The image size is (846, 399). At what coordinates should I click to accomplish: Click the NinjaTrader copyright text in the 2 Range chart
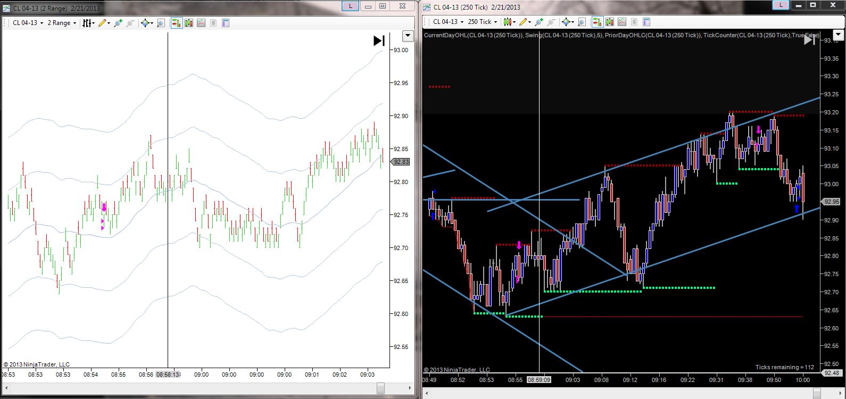pyautogui.click(x=37, y=364)
